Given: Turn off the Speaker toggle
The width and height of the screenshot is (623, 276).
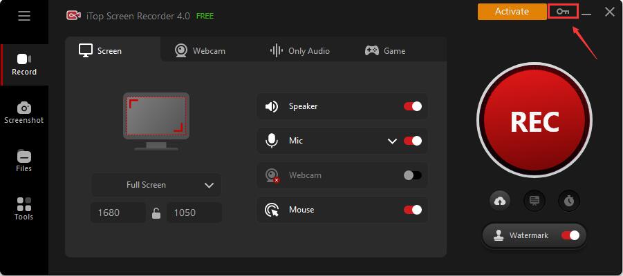Looking at the screenshot, I should tap(413, 106).
